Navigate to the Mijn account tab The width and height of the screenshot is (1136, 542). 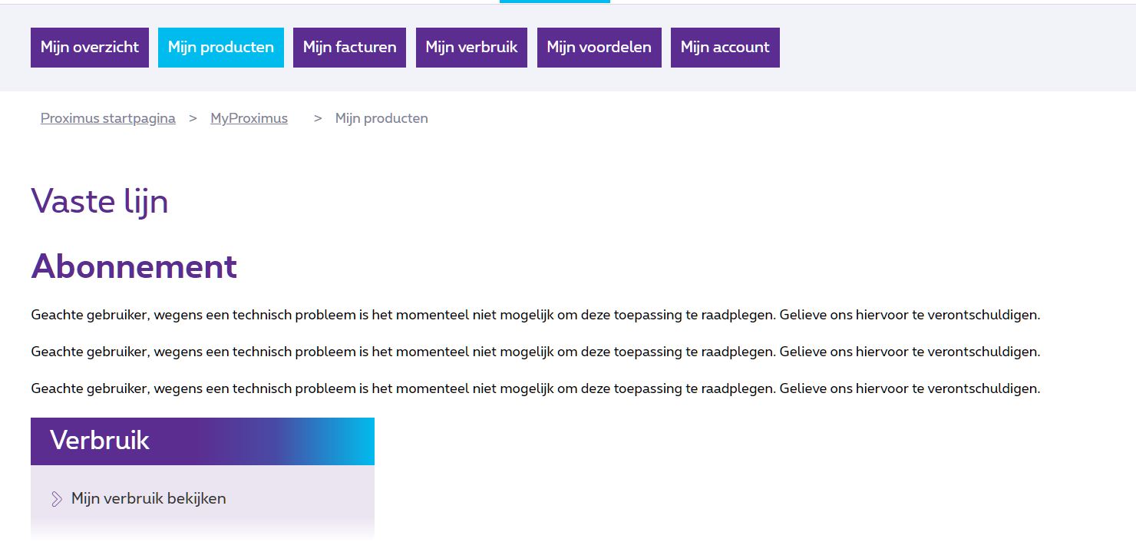[x=725, y=48]
